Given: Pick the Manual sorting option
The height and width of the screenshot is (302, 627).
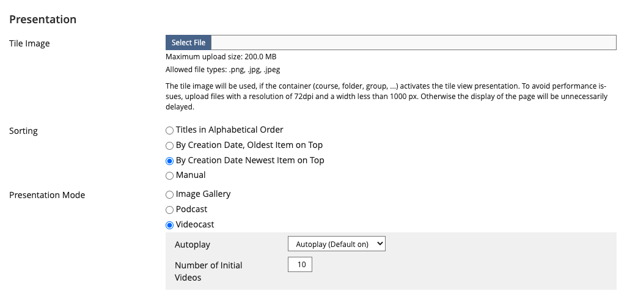Looking at the screenshot, I should click(x=170, y=175).
